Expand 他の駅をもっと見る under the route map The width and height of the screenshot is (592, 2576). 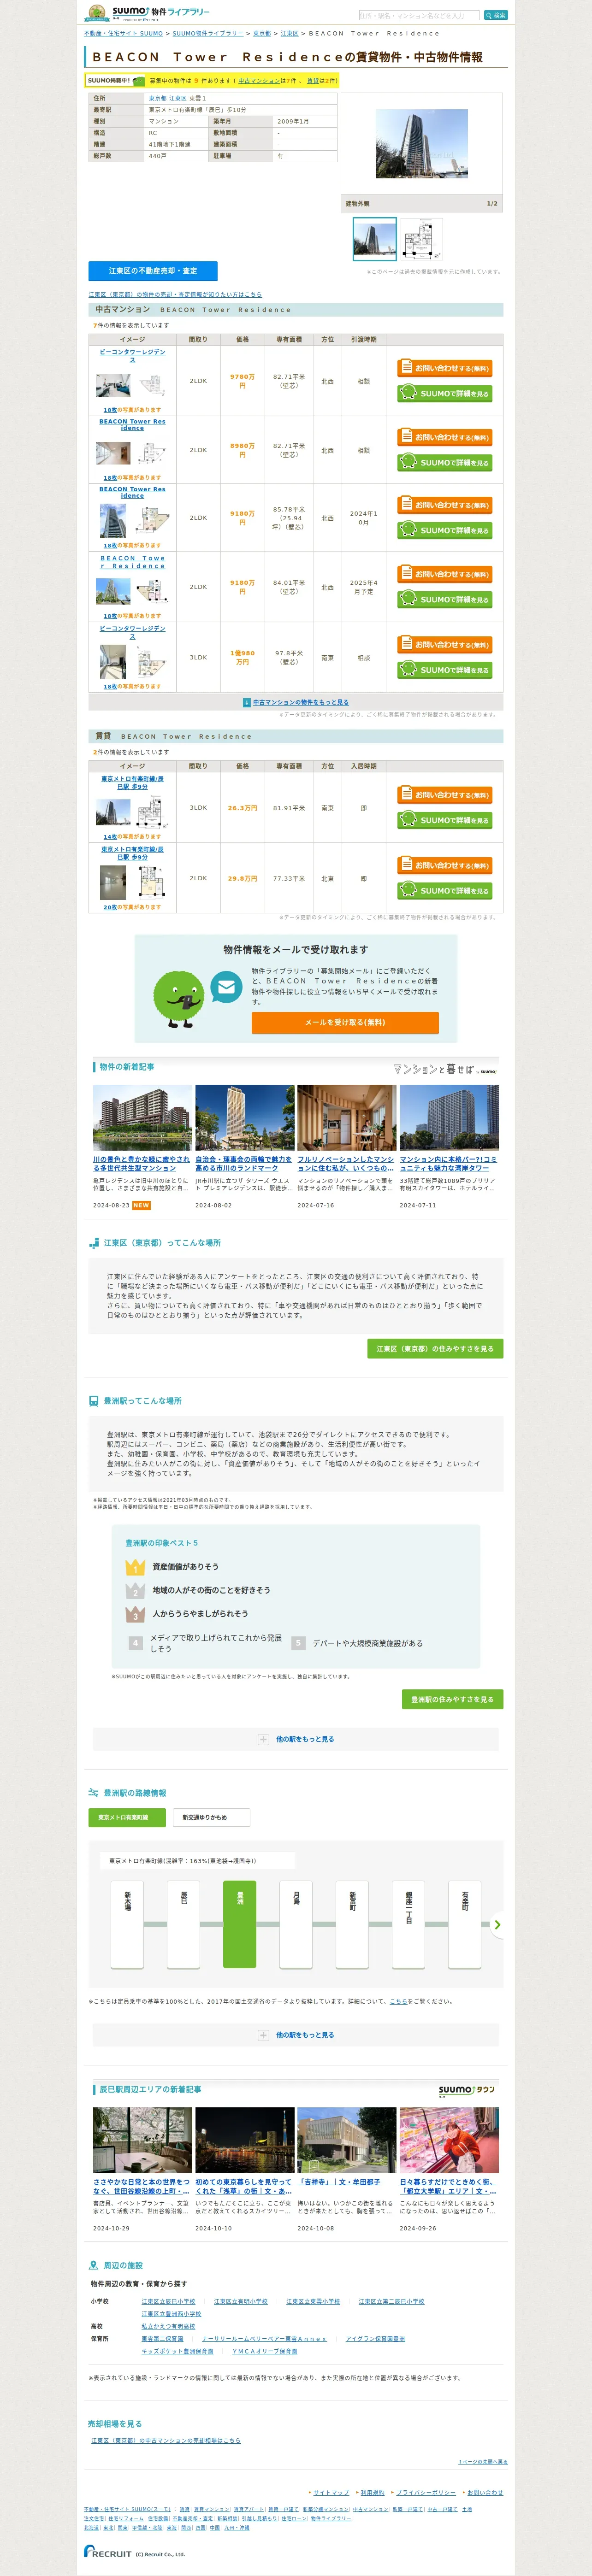point(296,2035)
